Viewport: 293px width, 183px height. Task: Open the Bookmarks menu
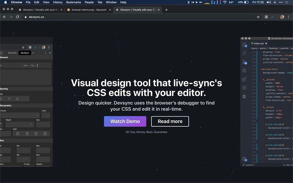point(74,2)
